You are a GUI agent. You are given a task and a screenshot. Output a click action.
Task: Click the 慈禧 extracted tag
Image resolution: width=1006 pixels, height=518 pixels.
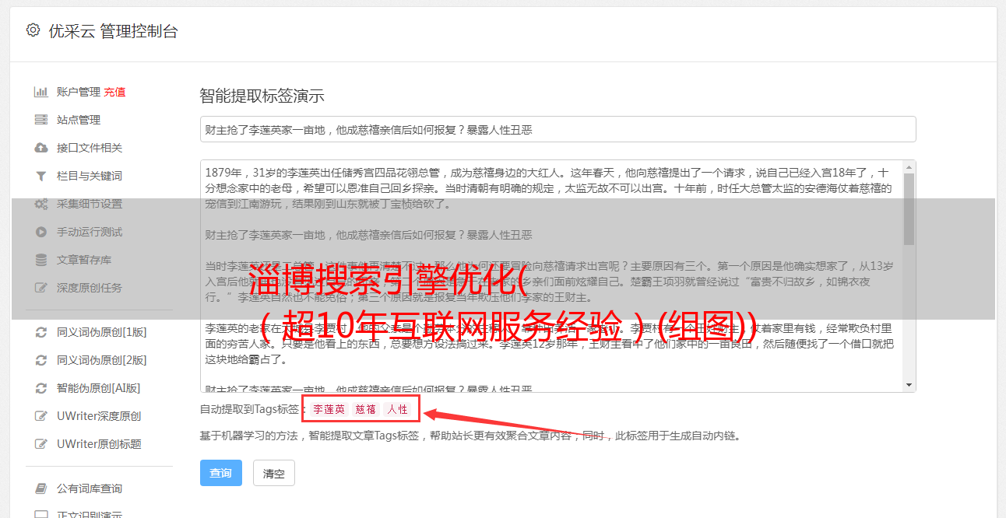366,409
